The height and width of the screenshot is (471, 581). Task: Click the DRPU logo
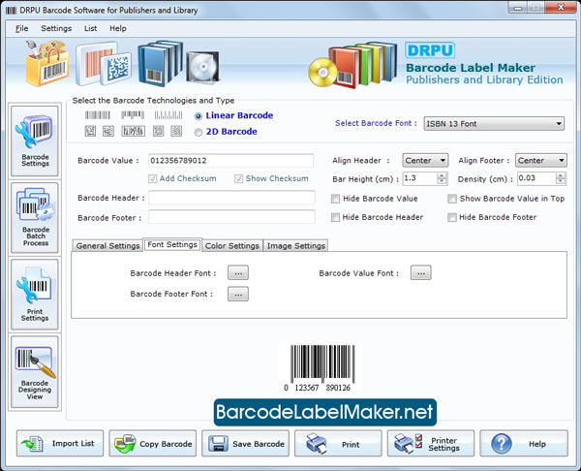(430, 50)
